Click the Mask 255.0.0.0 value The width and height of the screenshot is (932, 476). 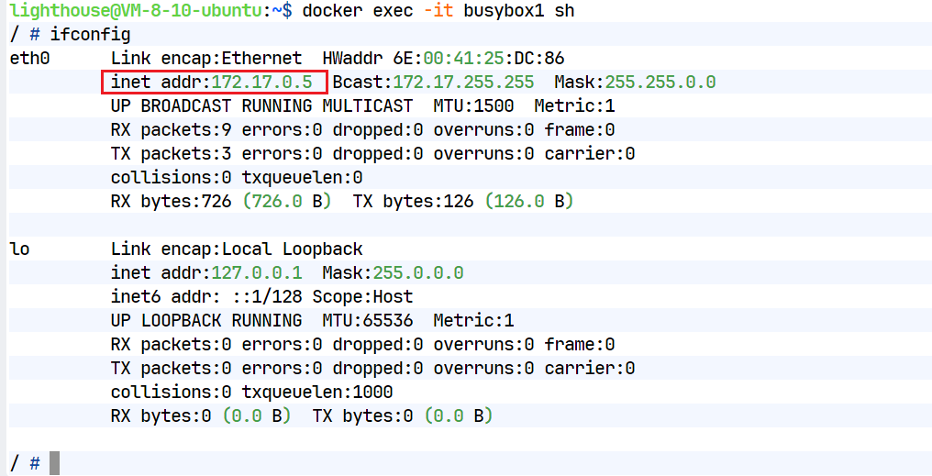pyautogui.click(x=418, y=272)
